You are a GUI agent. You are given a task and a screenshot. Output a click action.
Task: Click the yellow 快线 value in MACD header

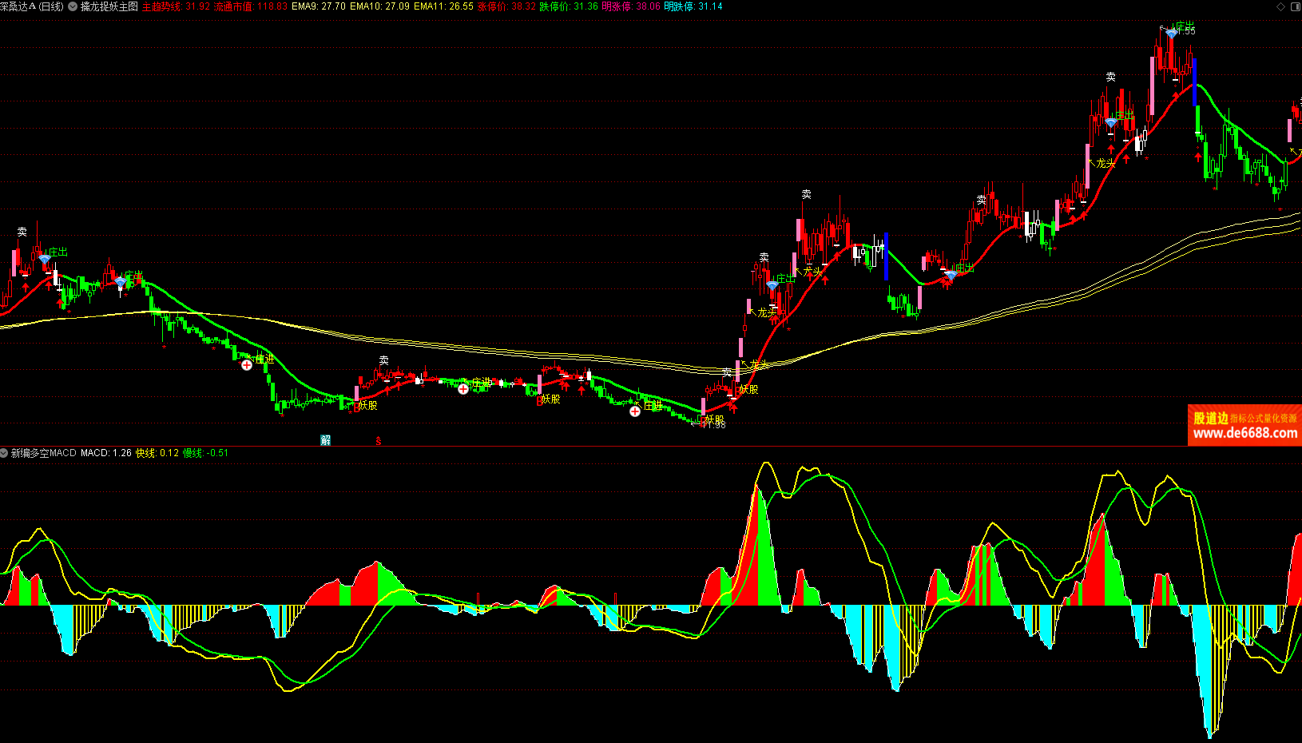point(169,453)
